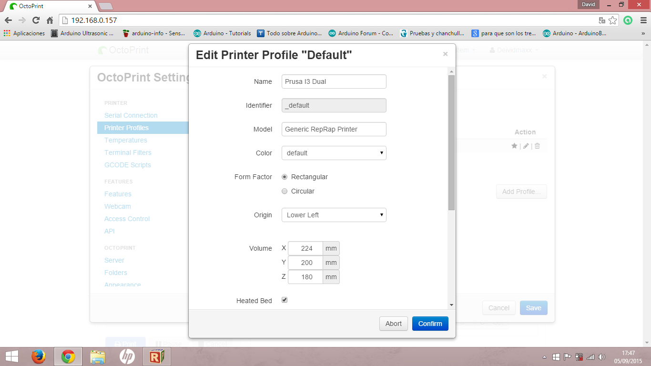Click the dialog vertical scrollbar thumb
651x366 pixels.
point(451,142)
